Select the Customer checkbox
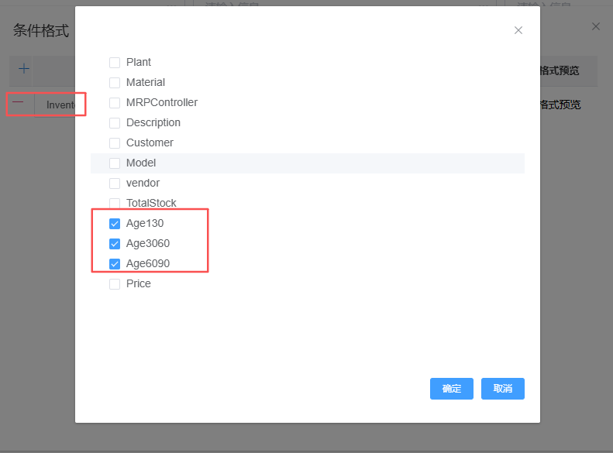The width and height of the screenshot is (613, 453). (115, 143)
